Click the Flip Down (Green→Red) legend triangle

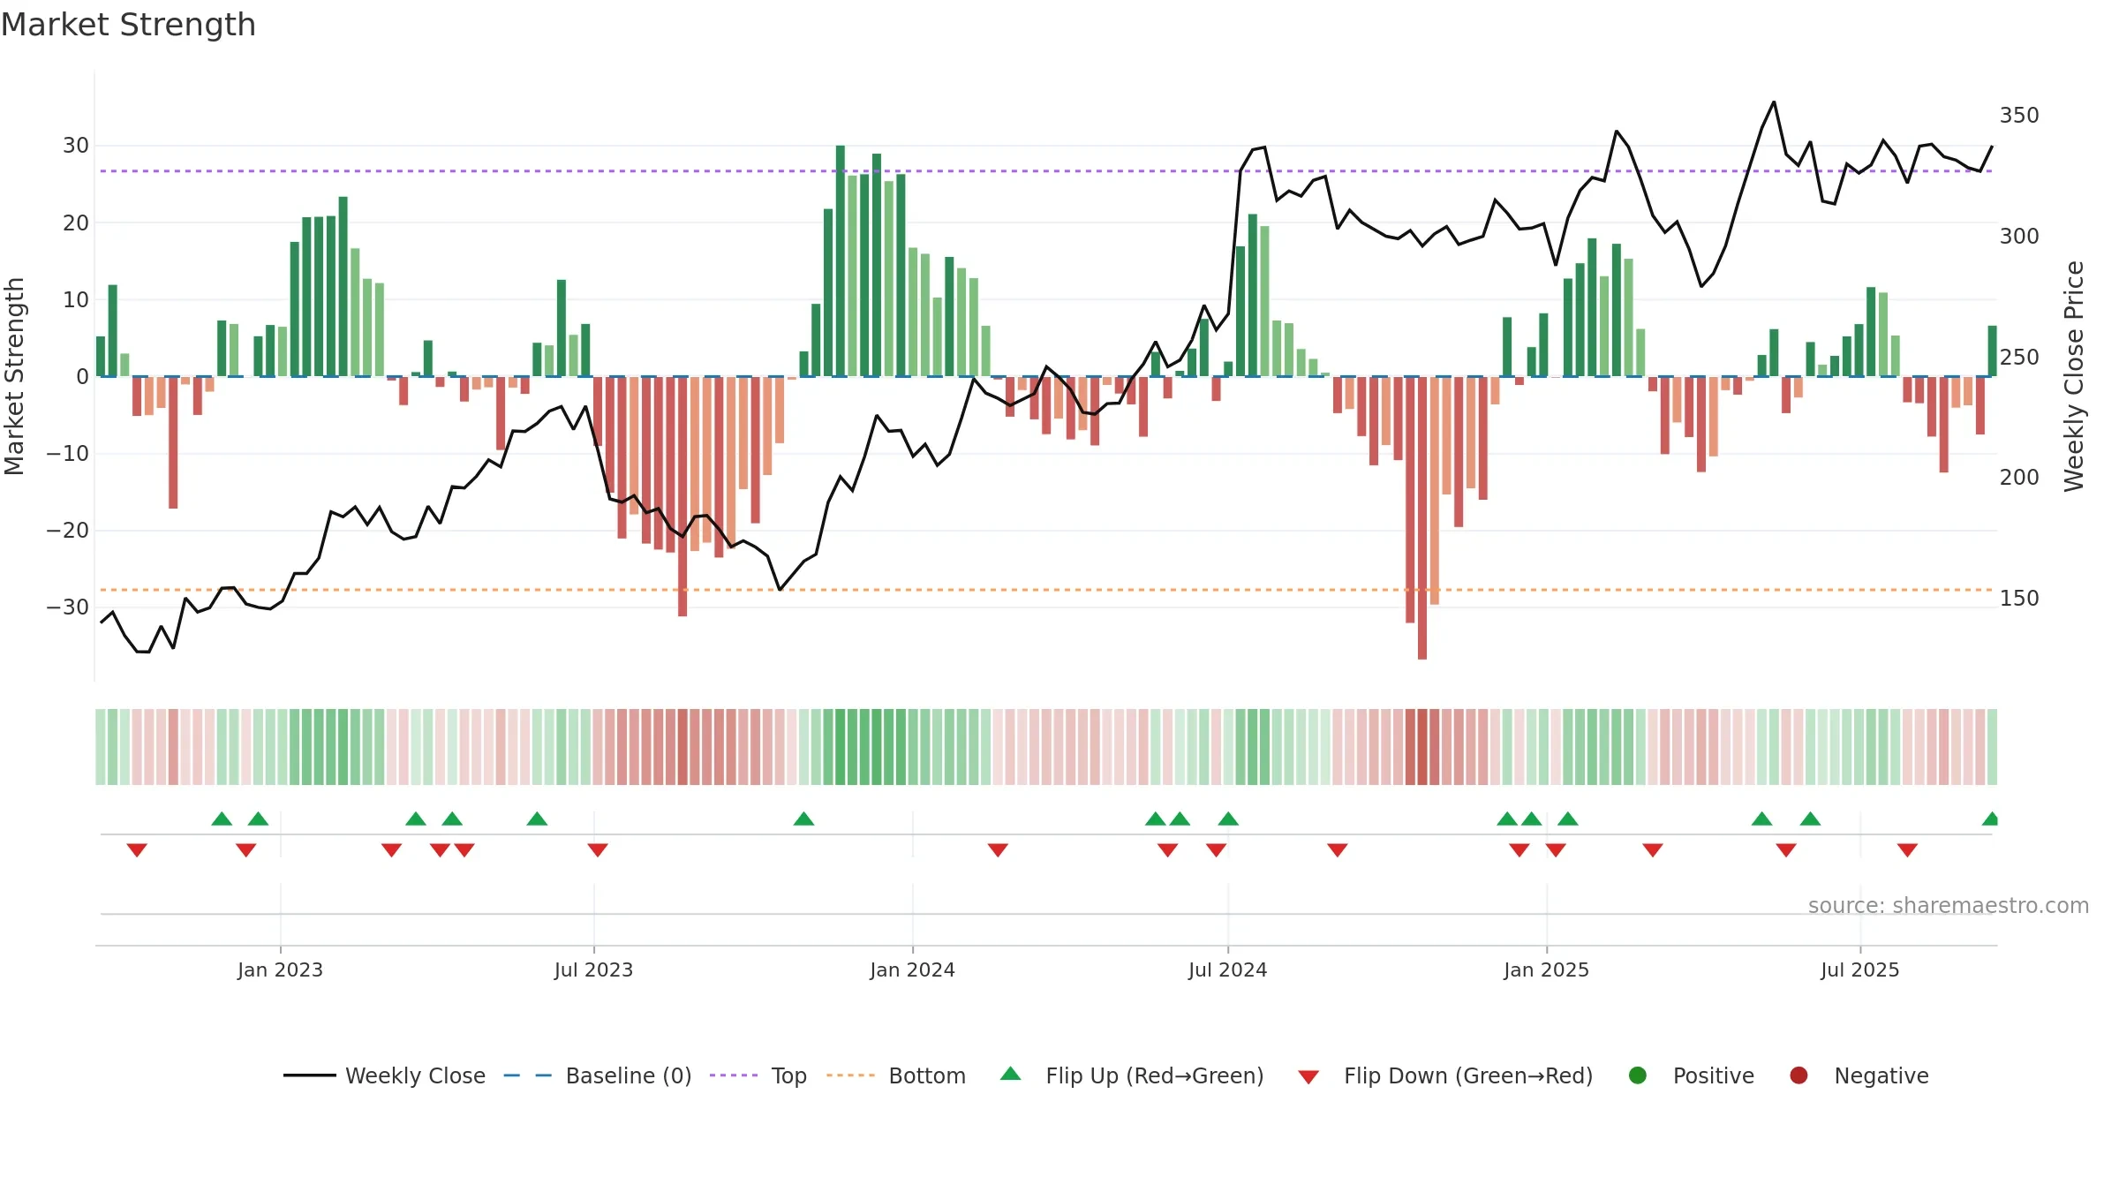click(1308, 1076)
